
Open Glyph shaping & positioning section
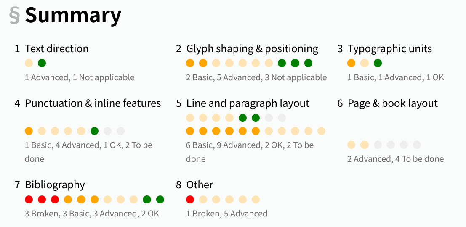tap(252, 49)
